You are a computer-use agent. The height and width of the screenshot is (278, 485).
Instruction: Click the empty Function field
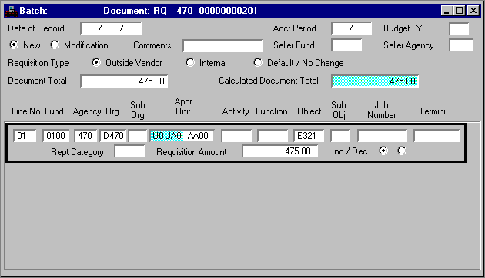(x=273, y=136)
